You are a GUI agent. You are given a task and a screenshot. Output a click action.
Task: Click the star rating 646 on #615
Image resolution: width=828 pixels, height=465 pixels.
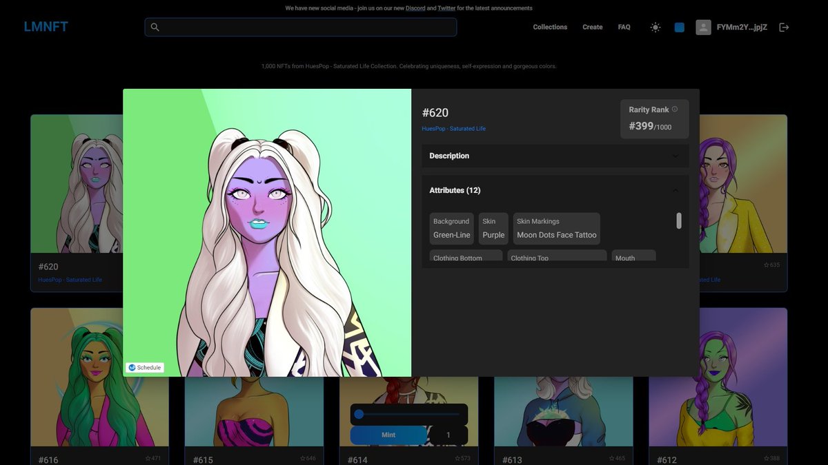click(308, 458)
